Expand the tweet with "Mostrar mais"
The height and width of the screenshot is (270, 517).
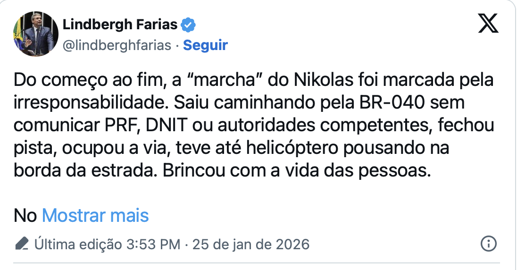pos(95,216)
